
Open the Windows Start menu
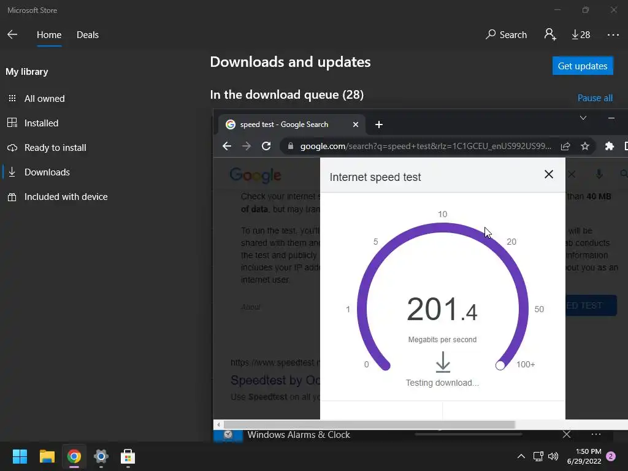[20, 456]
